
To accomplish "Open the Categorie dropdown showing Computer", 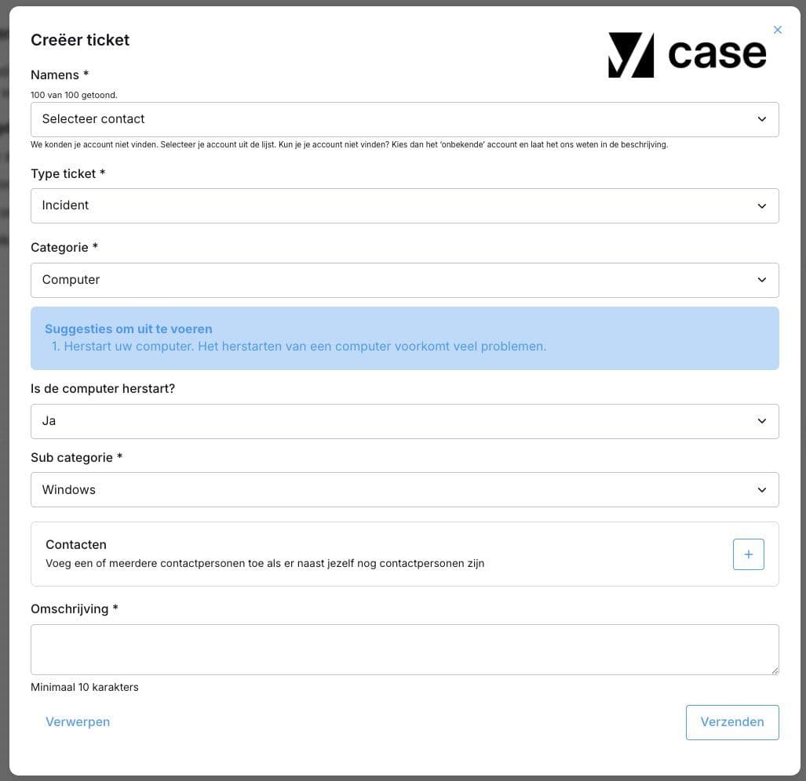I will click(x=405, y=280).
